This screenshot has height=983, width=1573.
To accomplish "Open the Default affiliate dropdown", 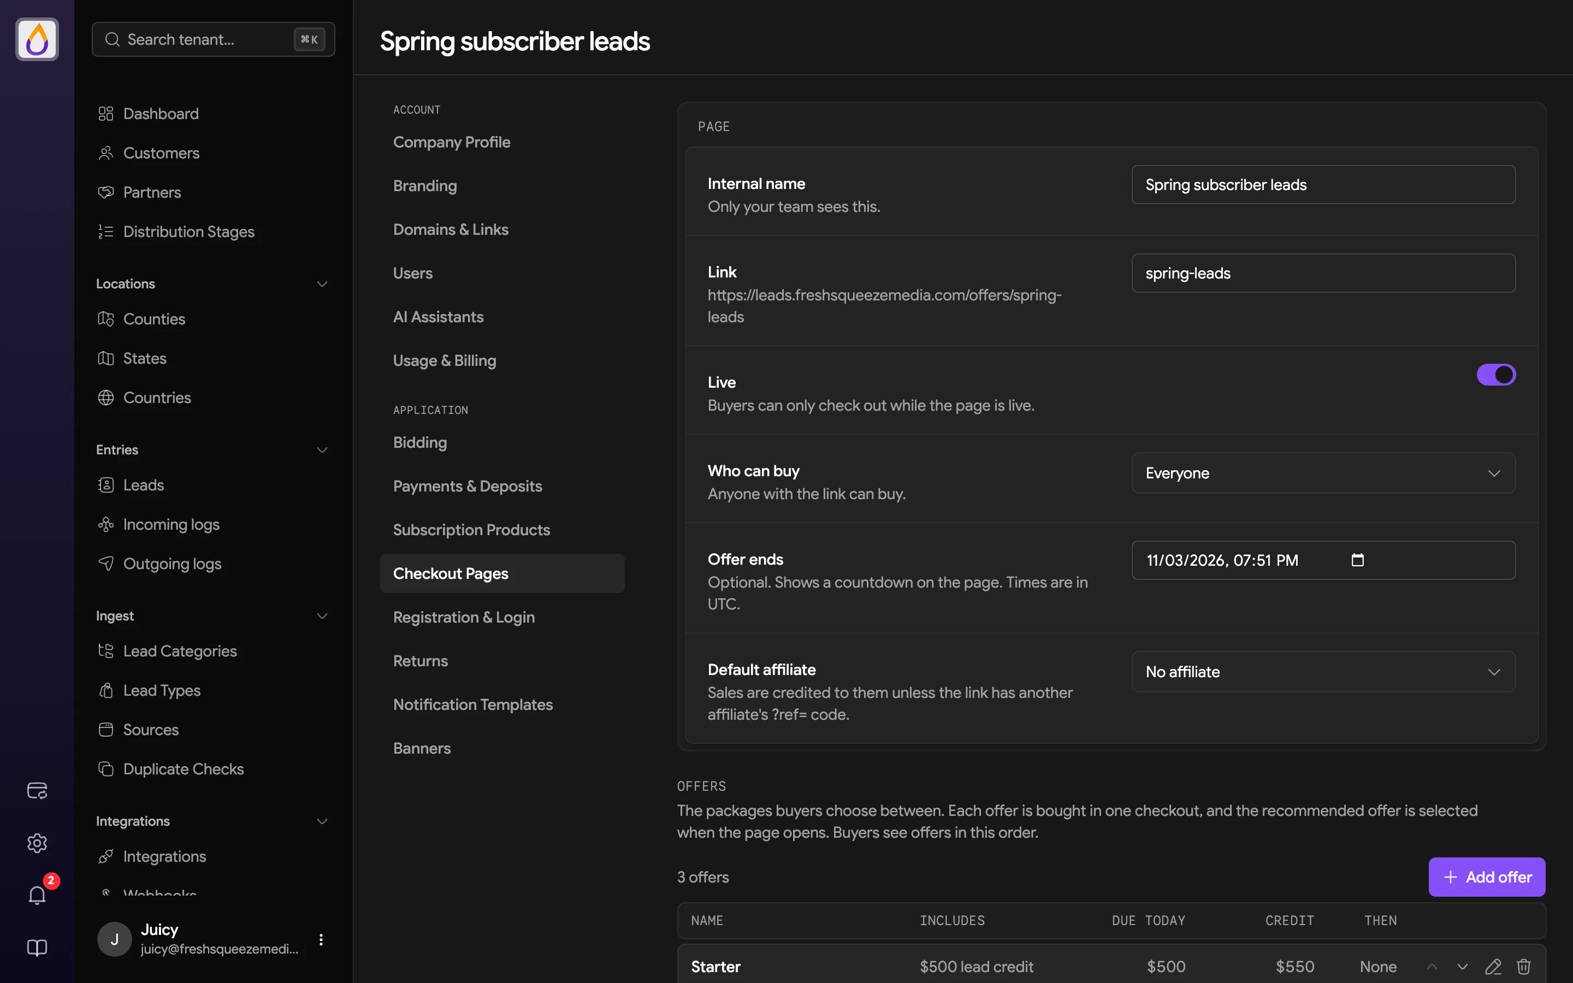I will click(x=1323, y=672).
